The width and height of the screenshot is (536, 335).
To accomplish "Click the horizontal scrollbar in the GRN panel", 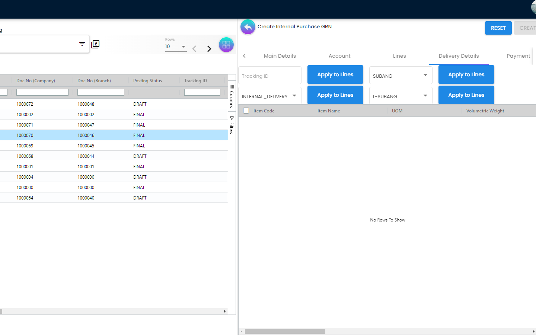I will coord(285,331).
